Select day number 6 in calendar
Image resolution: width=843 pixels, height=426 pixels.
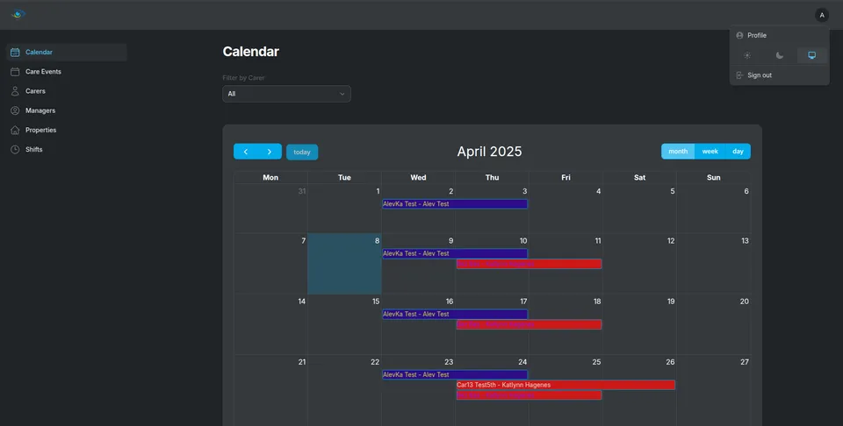point(746,191)
